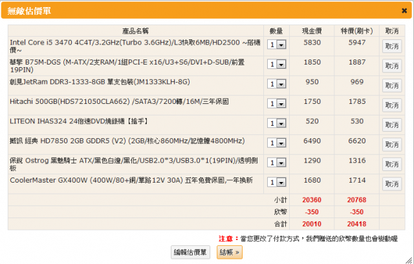Select the CoolerMaster GX400W product name
The width and height of the screenshot is (414, 264).
click(x=131, y=180)
